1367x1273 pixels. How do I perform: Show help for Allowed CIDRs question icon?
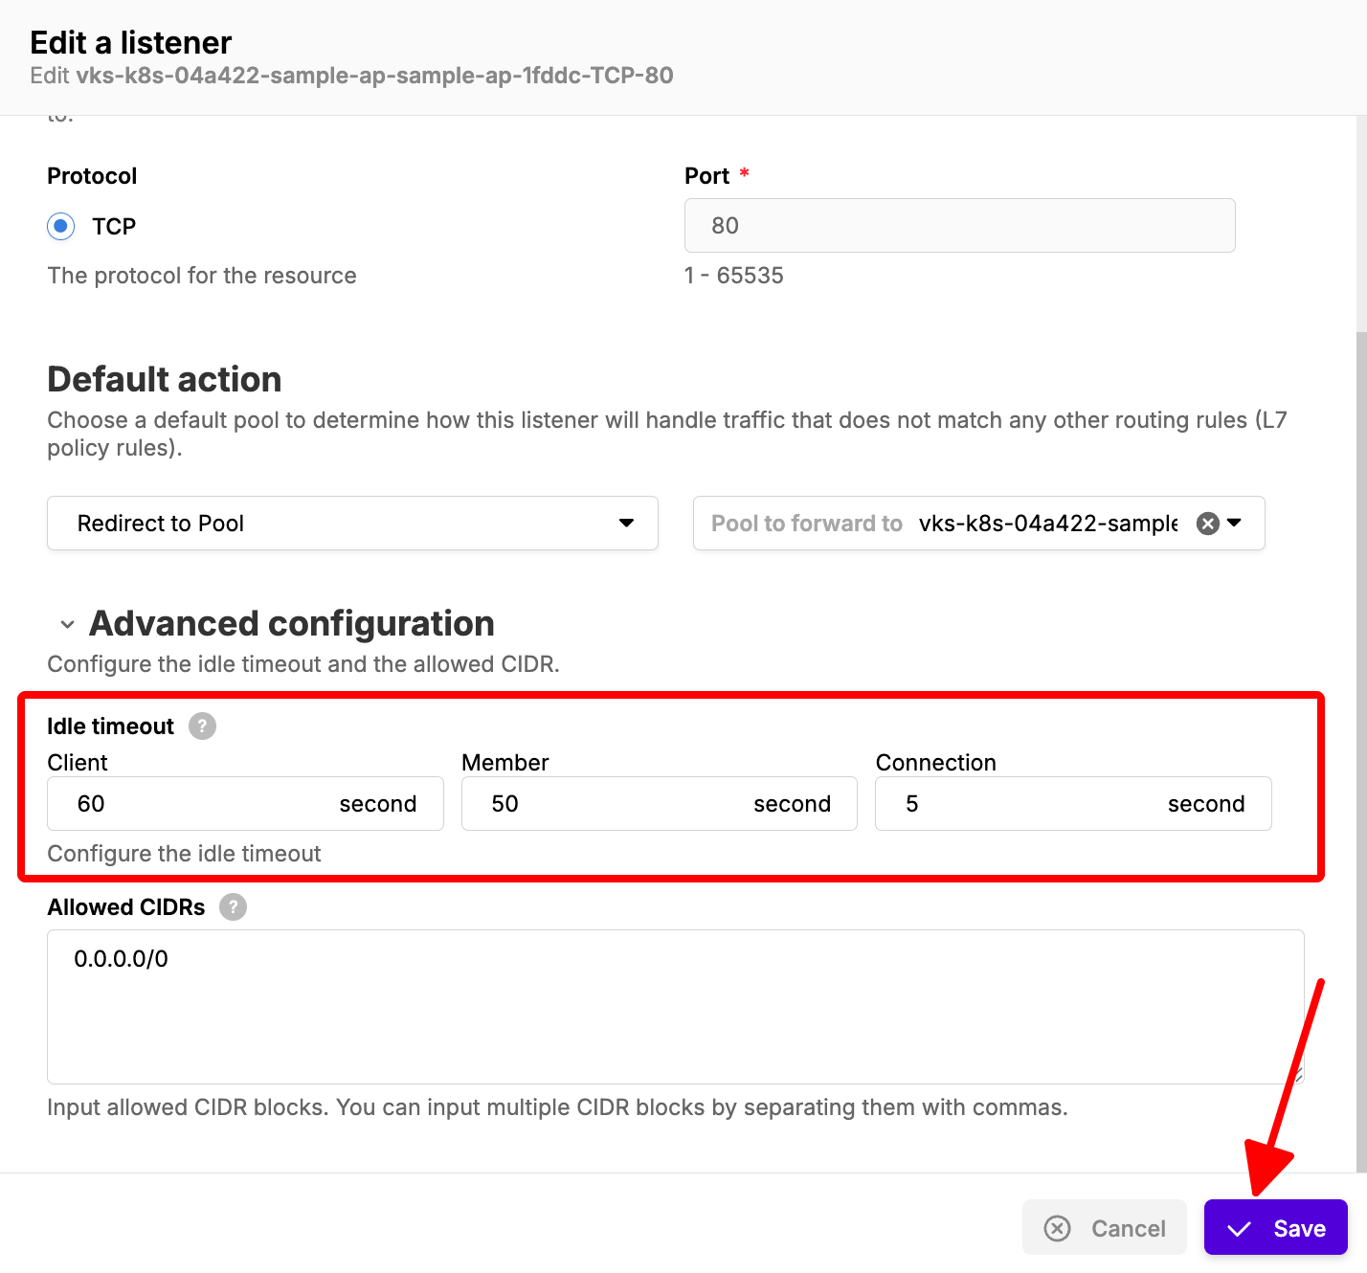(233, 906)
